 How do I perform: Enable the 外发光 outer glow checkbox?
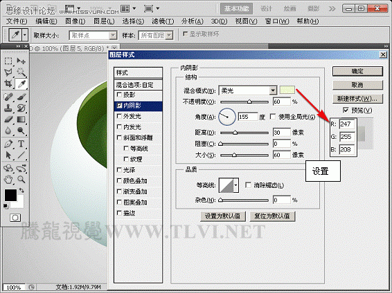tap(120, 116)
